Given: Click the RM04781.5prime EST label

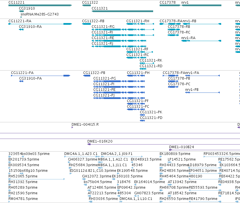Looking at the screenshot, I should click(x=23, y=199).
